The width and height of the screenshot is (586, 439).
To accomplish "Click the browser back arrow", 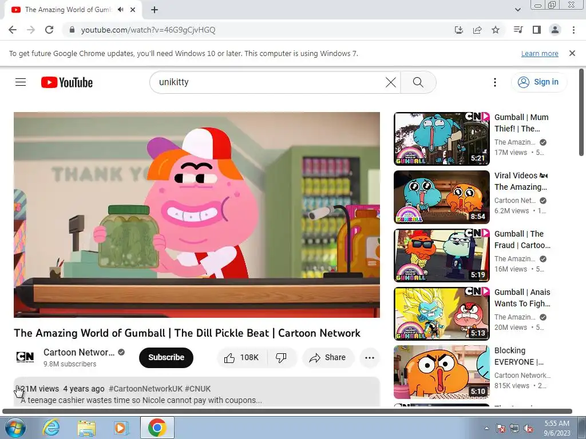I will pyautogui.click(x=13, y=30).
